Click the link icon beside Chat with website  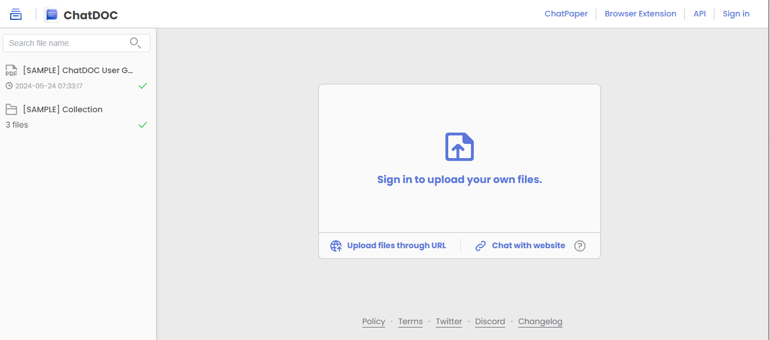tap(481, 245)
